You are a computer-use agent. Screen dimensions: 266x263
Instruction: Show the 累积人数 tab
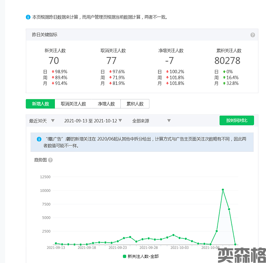[135, 104]
